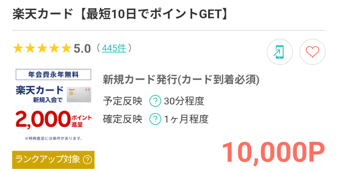Click the 確定反映 label
338x172 pixels.
click(x=122, y=119)
